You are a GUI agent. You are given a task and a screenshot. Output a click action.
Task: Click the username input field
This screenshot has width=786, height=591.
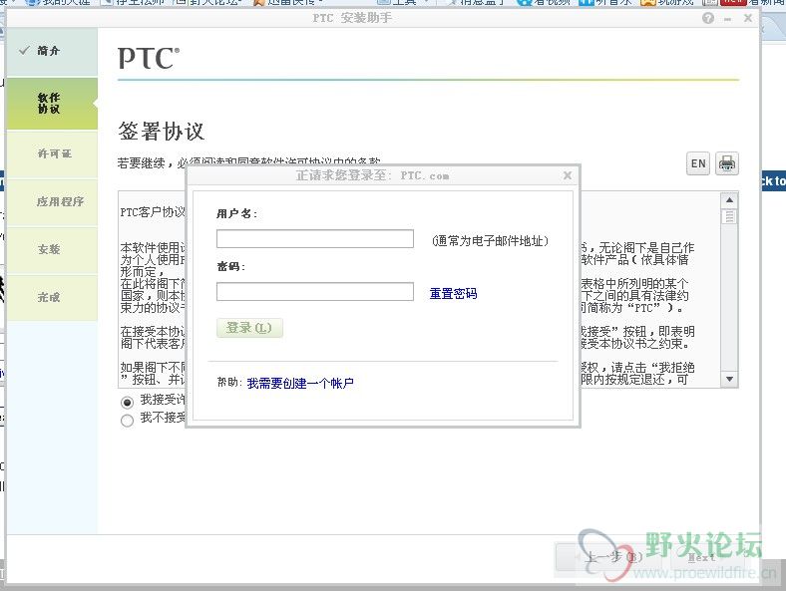[x=315, y=239]
